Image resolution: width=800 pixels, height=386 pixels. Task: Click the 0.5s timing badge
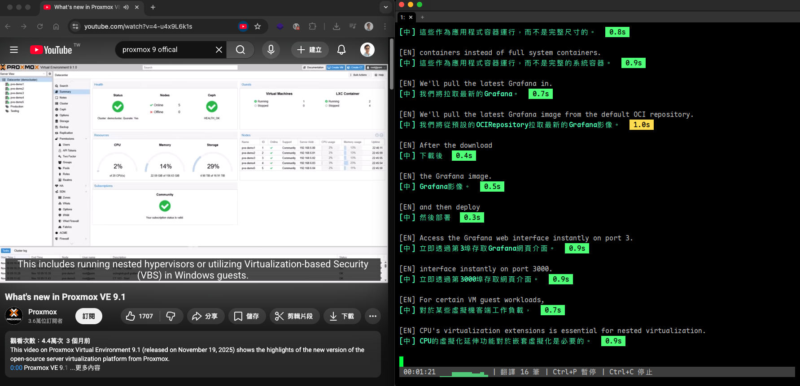click(x=492, y=186)
